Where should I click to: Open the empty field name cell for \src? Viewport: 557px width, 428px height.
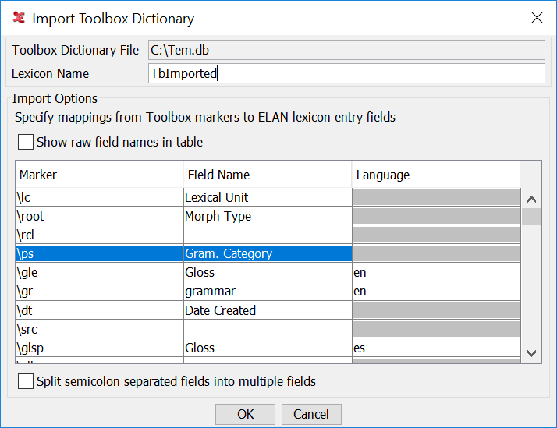268,329
